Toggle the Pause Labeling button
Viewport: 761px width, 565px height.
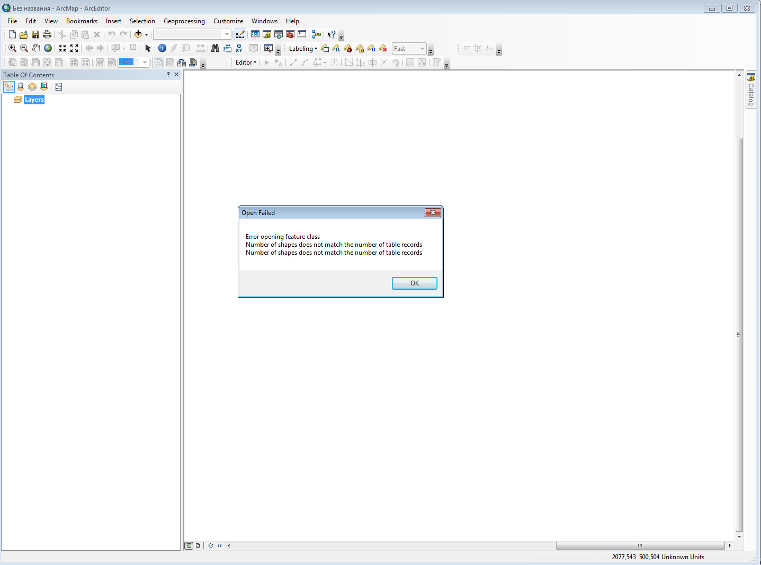(371, 48)
